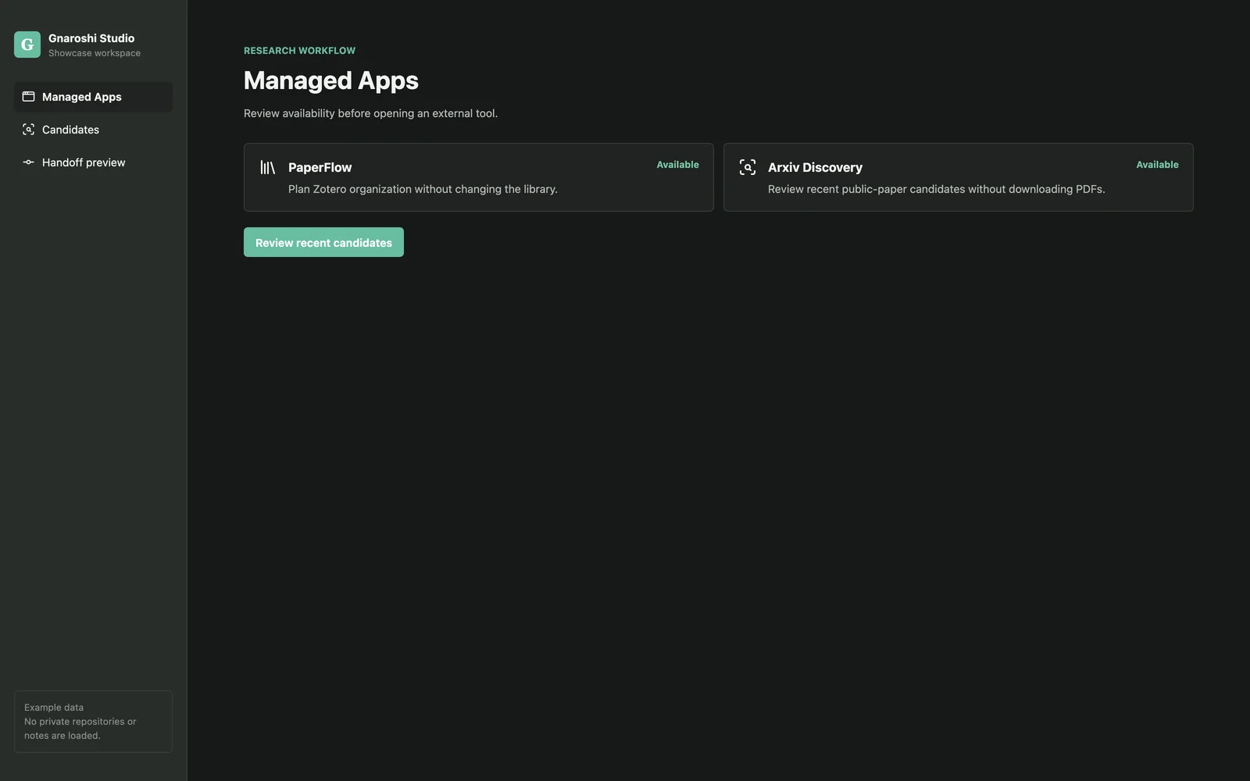1250x781 pixels.
Task: Click the Showcase workspace subtitle
Action: pos(95,53)
